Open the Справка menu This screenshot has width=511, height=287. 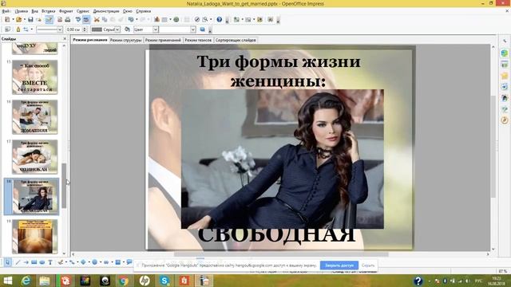pos(144,11)
